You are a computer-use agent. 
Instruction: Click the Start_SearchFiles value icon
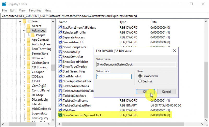[x=60, y=71]
